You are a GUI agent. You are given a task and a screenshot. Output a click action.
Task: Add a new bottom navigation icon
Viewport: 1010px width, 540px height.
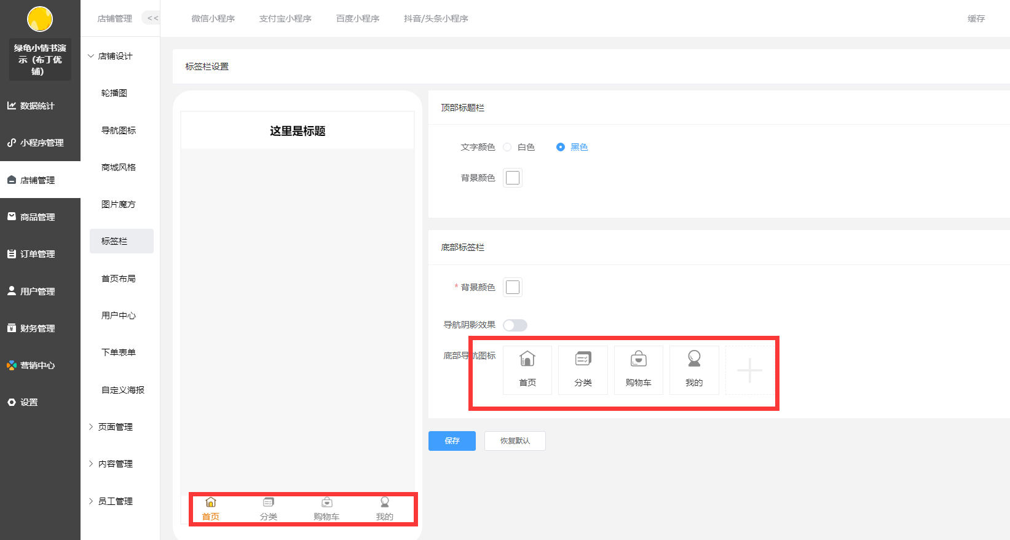pos(749,370)
